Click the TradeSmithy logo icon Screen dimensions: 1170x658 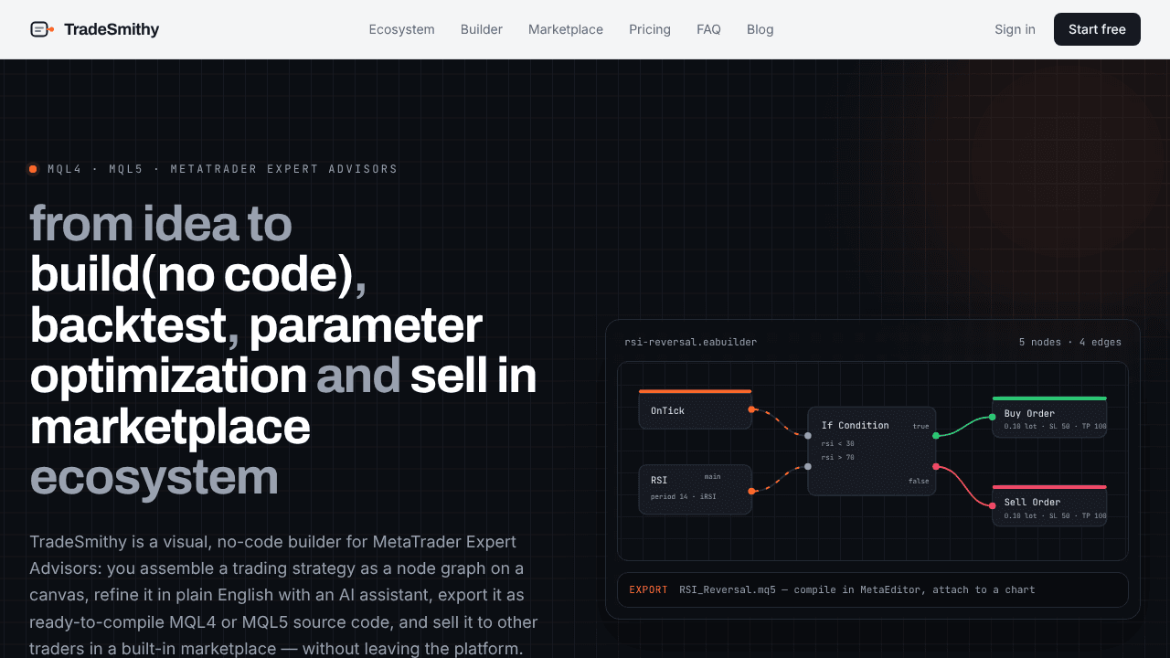tap(42, 29)
